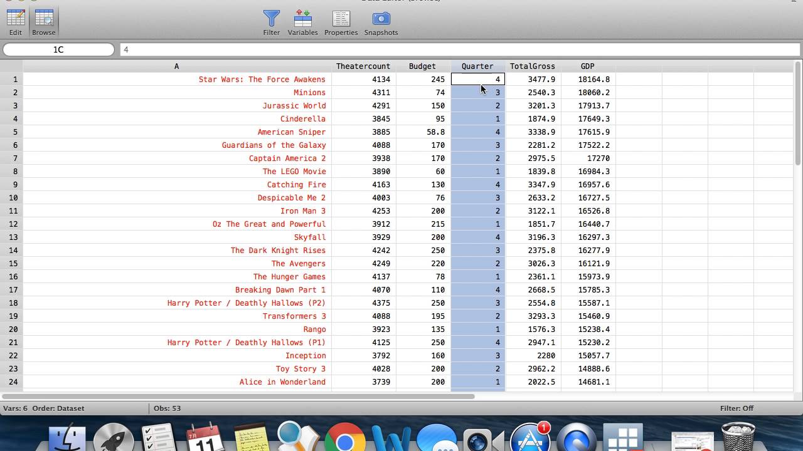Show the Variables panel
Viewport: 803px width, 451px height.
[302, 23]
